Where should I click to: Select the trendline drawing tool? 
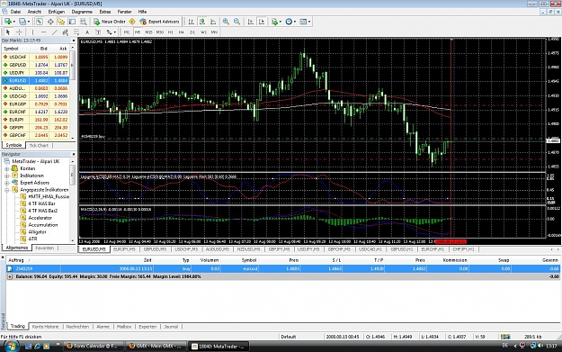(55, 32)
